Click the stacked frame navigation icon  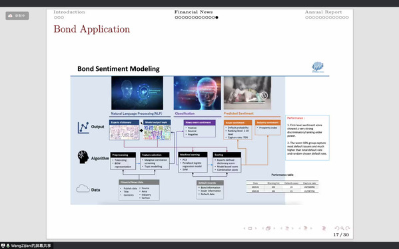click(x=268, y=228)
